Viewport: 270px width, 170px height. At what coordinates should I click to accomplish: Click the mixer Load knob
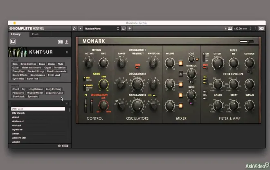[x=191, y=59]
